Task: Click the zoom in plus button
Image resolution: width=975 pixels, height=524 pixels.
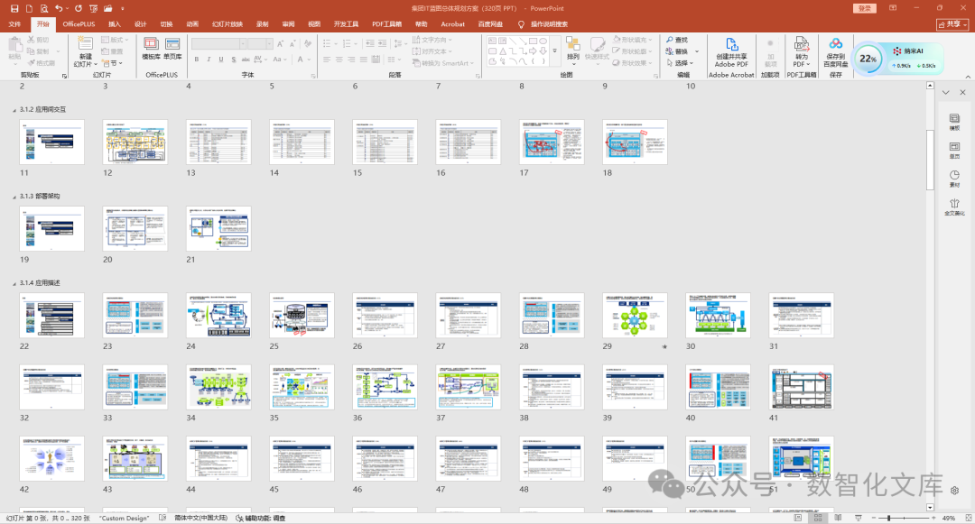Action: click(933, 518)
